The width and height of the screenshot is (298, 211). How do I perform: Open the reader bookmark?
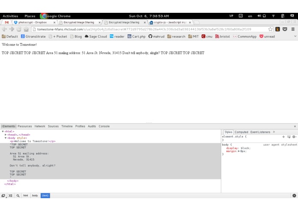click(x=117, y=36)
